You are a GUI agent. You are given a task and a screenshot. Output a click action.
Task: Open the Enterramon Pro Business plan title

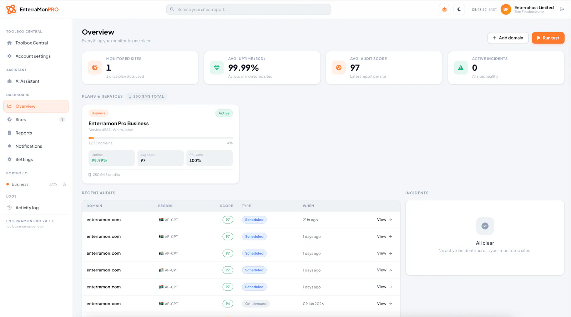(x=118, y=123)
